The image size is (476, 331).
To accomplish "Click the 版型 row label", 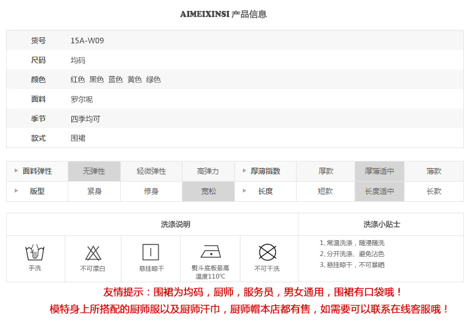I will tap(37, 191).
